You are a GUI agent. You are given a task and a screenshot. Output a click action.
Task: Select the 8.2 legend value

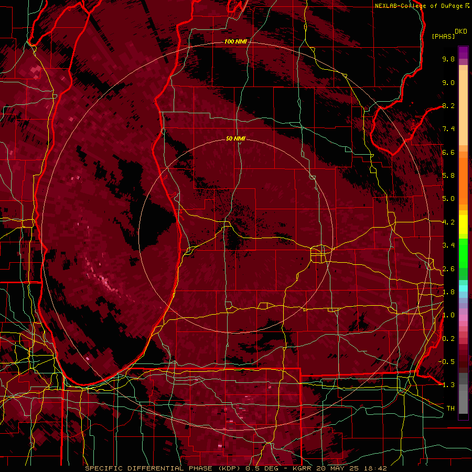click(x=448, y=105)
